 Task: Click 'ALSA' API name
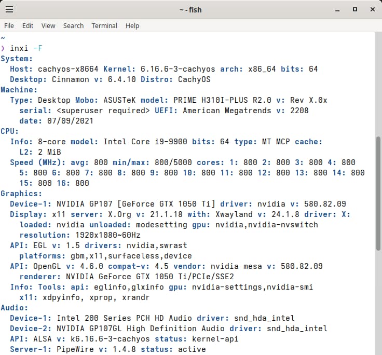pyautogui.click(x=43, y=339)
